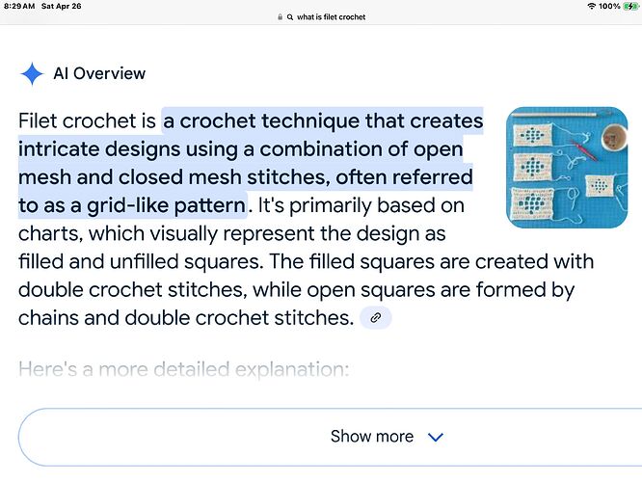Click the faded 'Here's a more detailed explanation' text
The width and height of the screenshot is (642, 482).
184,369
